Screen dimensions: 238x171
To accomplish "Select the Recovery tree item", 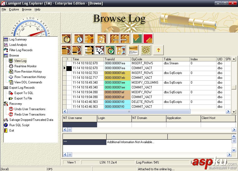I will (16, 104).
